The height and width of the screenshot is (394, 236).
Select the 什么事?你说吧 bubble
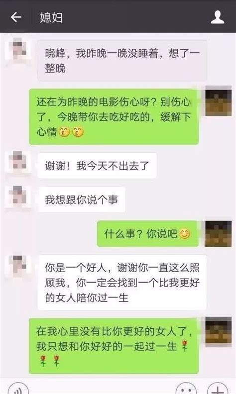pyautogui.click(x=148, y=234)
